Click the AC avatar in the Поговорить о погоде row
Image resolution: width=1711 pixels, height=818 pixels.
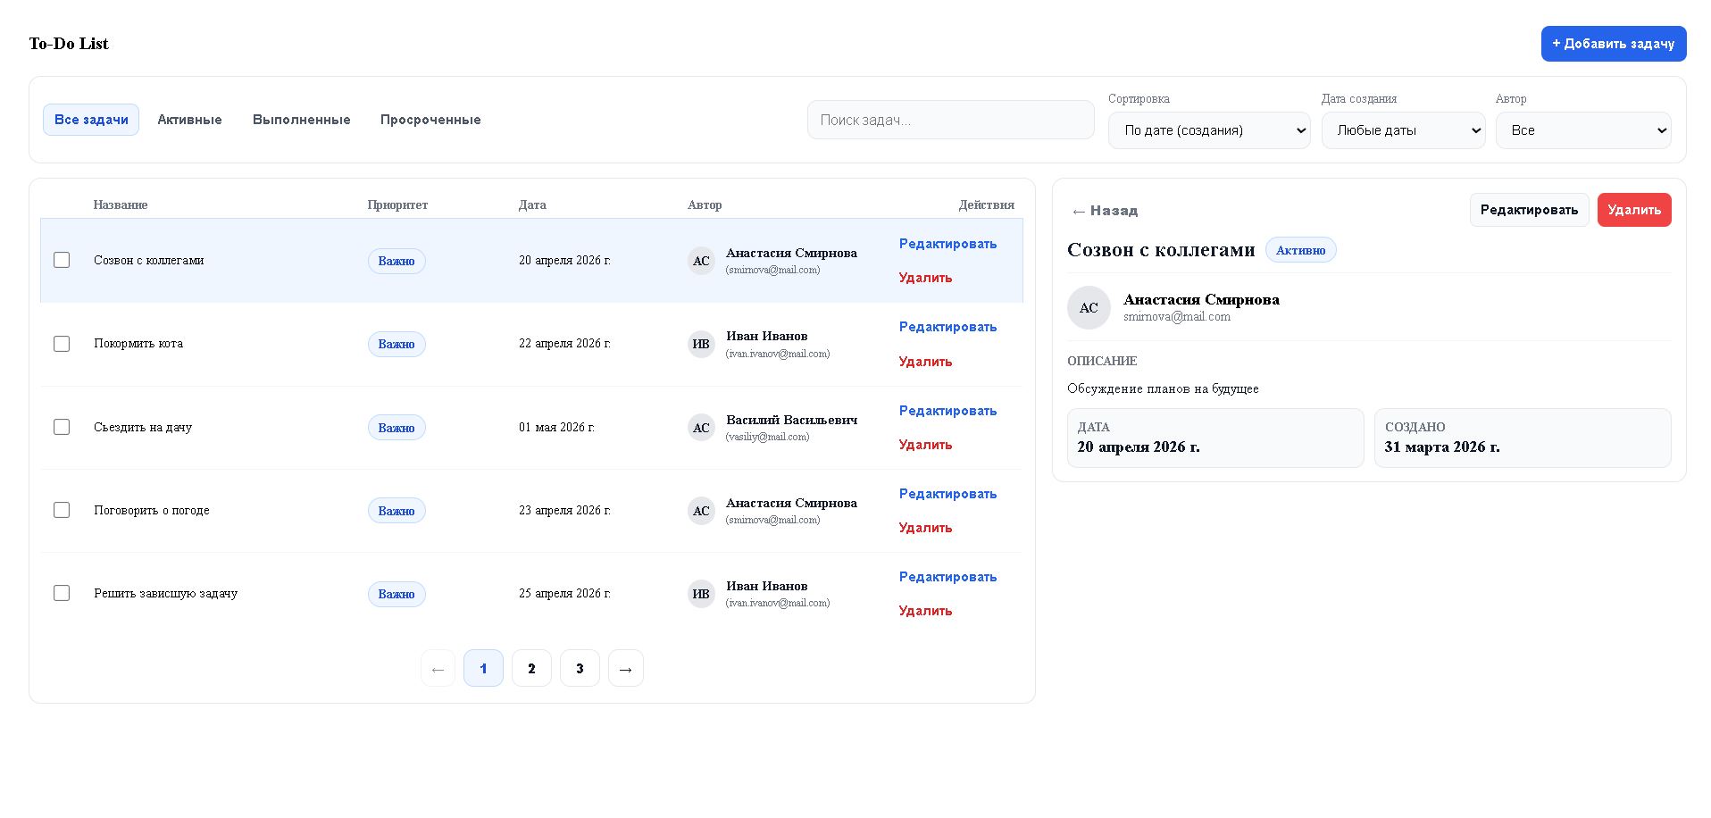point(701,511)
